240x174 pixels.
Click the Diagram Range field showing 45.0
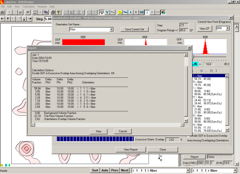pyautogui.click(x=184, y=30)
